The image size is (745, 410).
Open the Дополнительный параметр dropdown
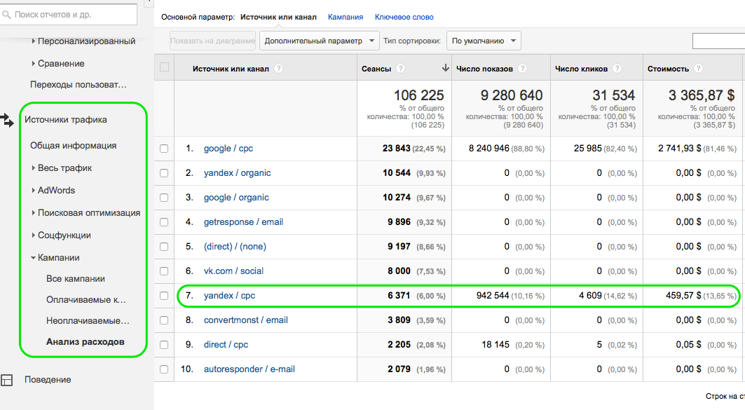320,41
